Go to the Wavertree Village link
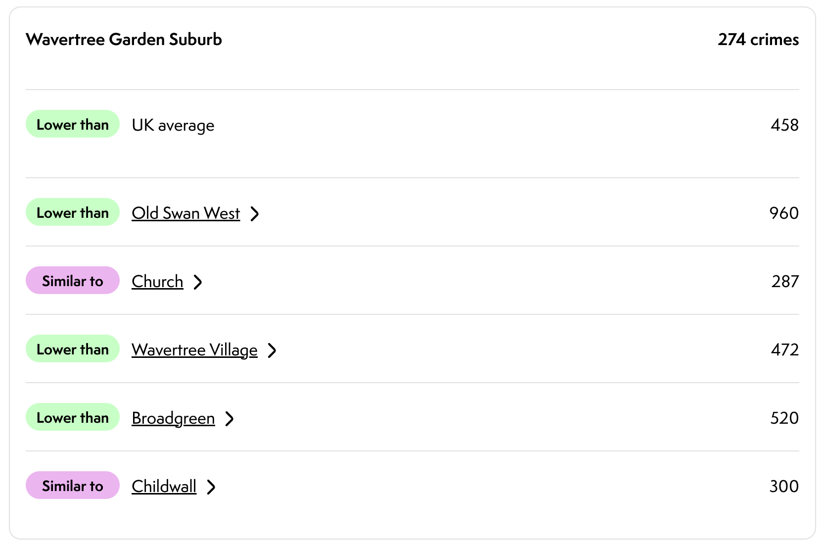 tap(194, 350)
